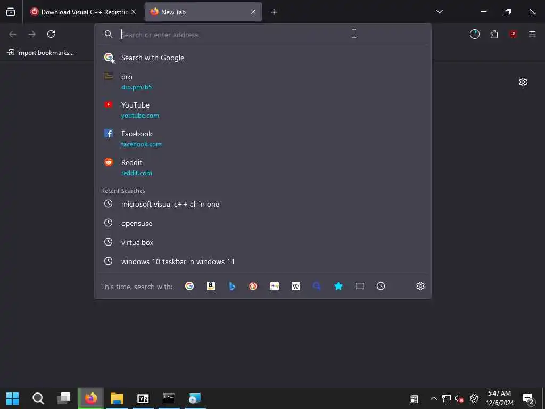Go back with the back arrow
The width and height of the screenshot is (545, 409).
(13, 34)
